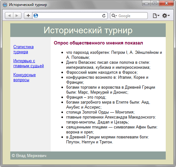Open the Конкурсные вопросы link
This screenshot has height=167, width=176.
[x=25, y=77]
